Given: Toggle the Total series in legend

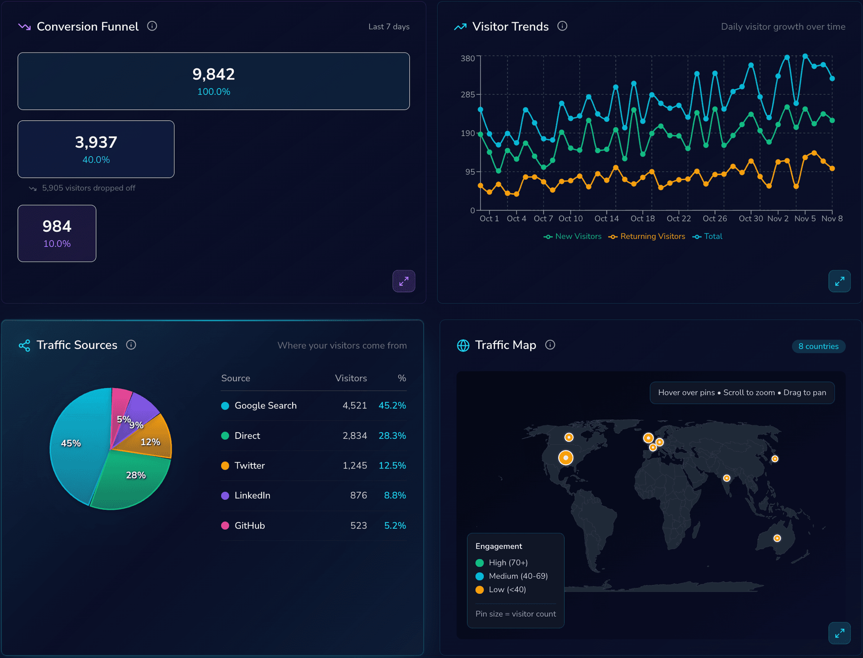Looking at the screenshot, I should pos(707,236).
